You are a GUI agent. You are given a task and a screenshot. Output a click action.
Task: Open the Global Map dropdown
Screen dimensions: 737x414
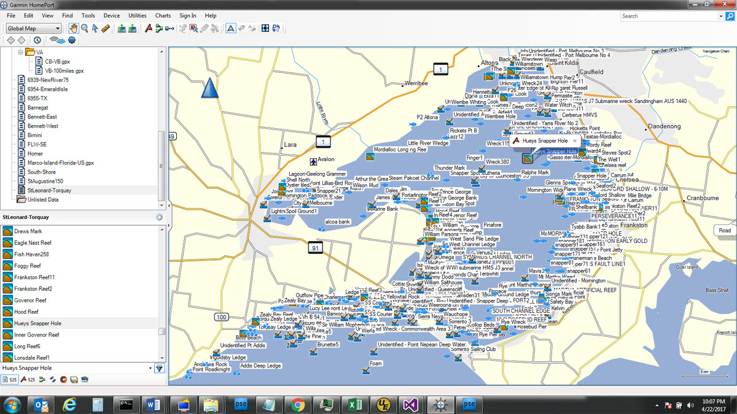coord(34,28)
